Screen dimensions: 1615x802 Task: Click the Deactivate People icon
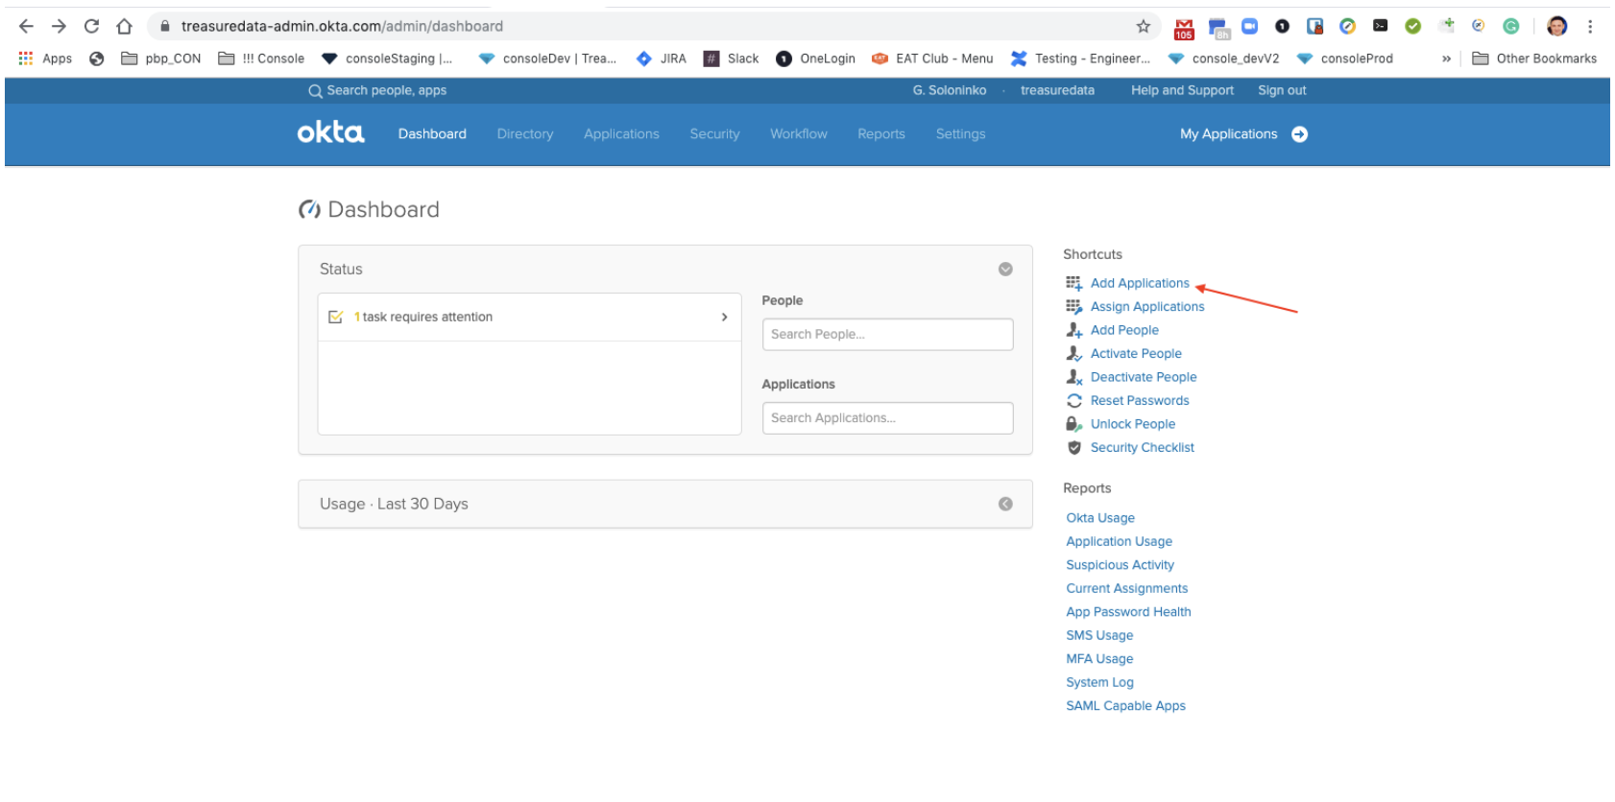point(1073,377)
